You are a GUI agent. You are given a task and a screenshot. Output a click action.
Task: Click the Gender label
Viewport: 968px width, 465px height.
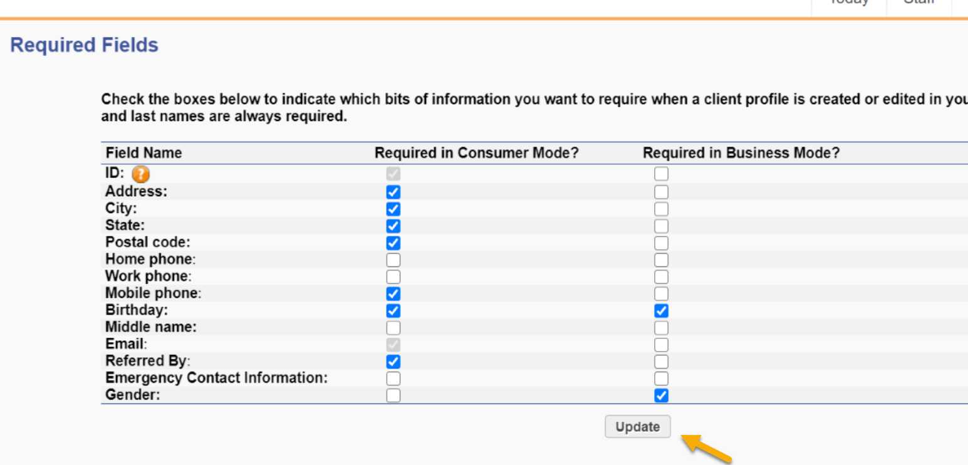tap(133, 395)
